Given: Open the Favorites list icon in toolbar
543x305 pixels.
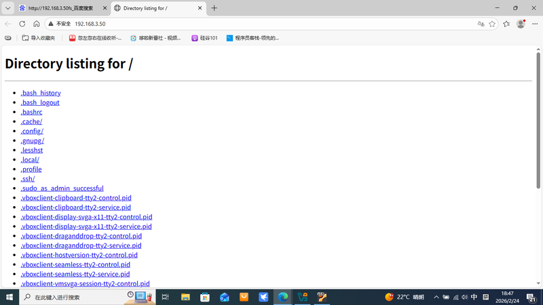Looking at the screenshot, I should coord(506,24).
